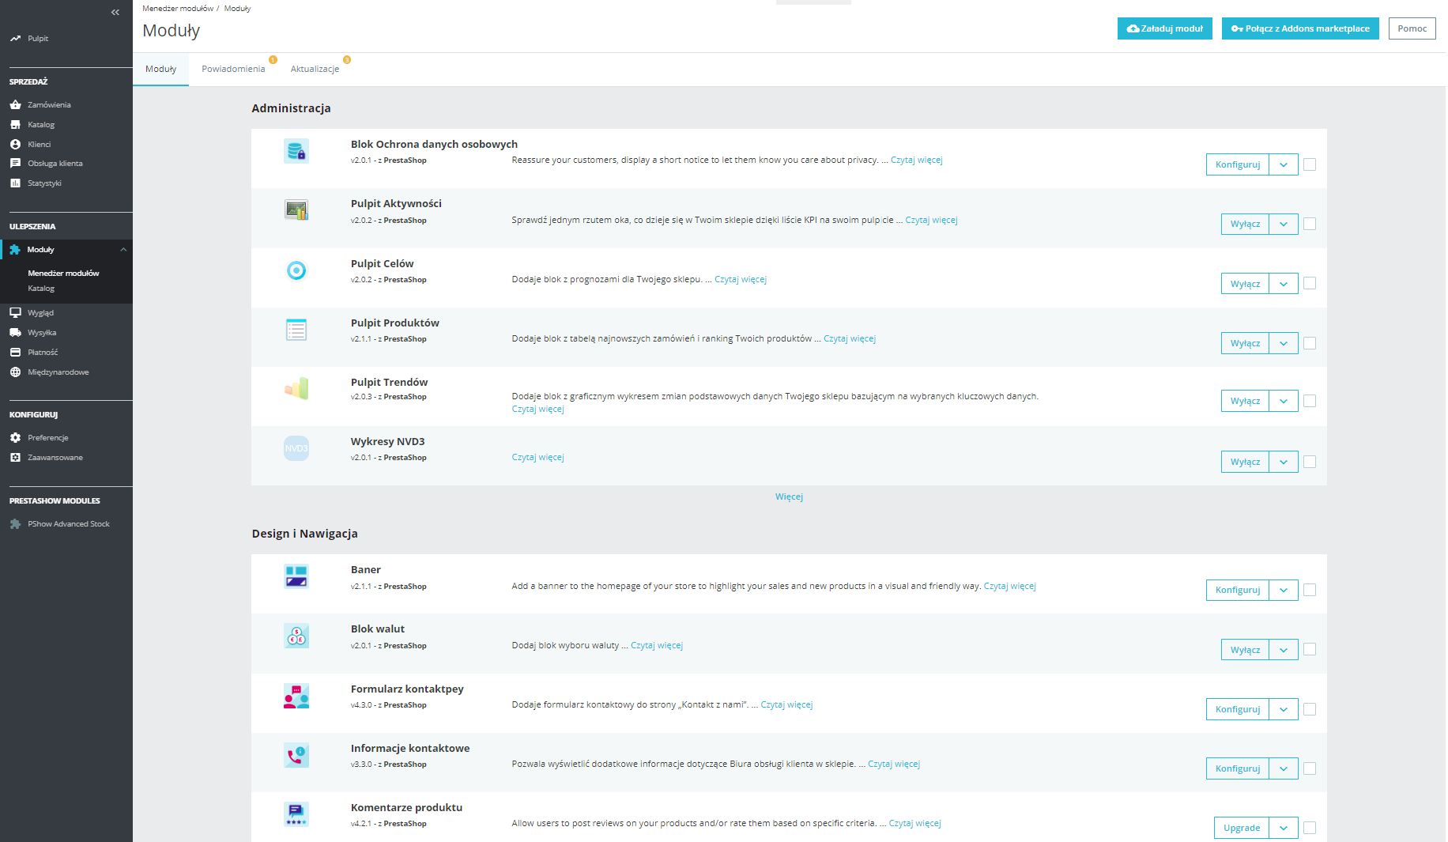The height and width of the screenshot is (842, 1448).
Task: Click Więcej to show more Administracja modules
Action: [789, 497]
